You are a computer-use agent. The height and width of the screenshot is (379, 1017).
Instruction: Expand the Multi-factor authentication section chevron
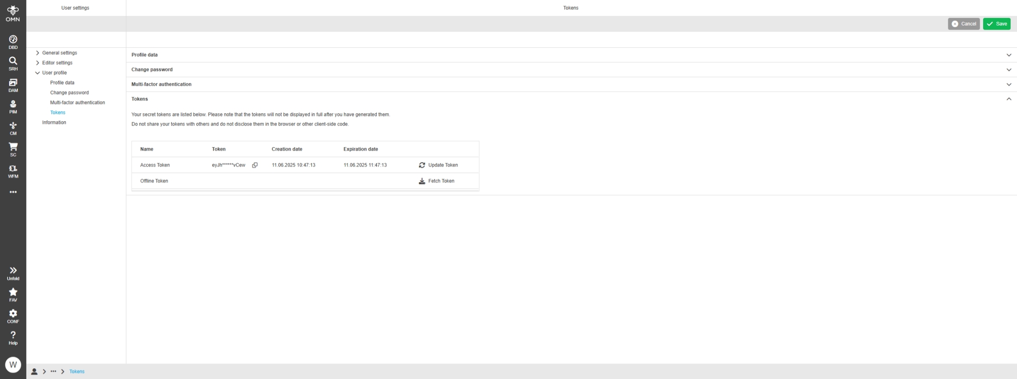click(x=1009, y=84)
